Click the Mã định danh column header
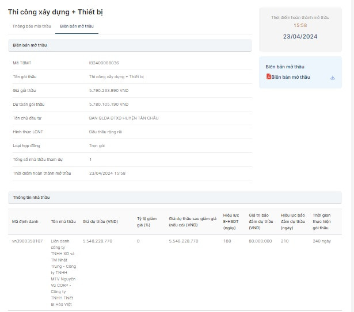354x312 pixels. (x=25, y=221)
